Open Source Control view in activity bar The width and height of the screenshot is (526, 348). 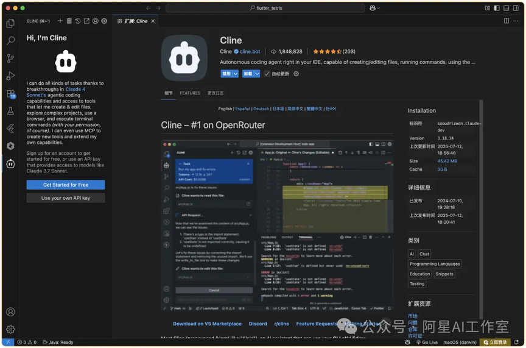coord(10,59)
